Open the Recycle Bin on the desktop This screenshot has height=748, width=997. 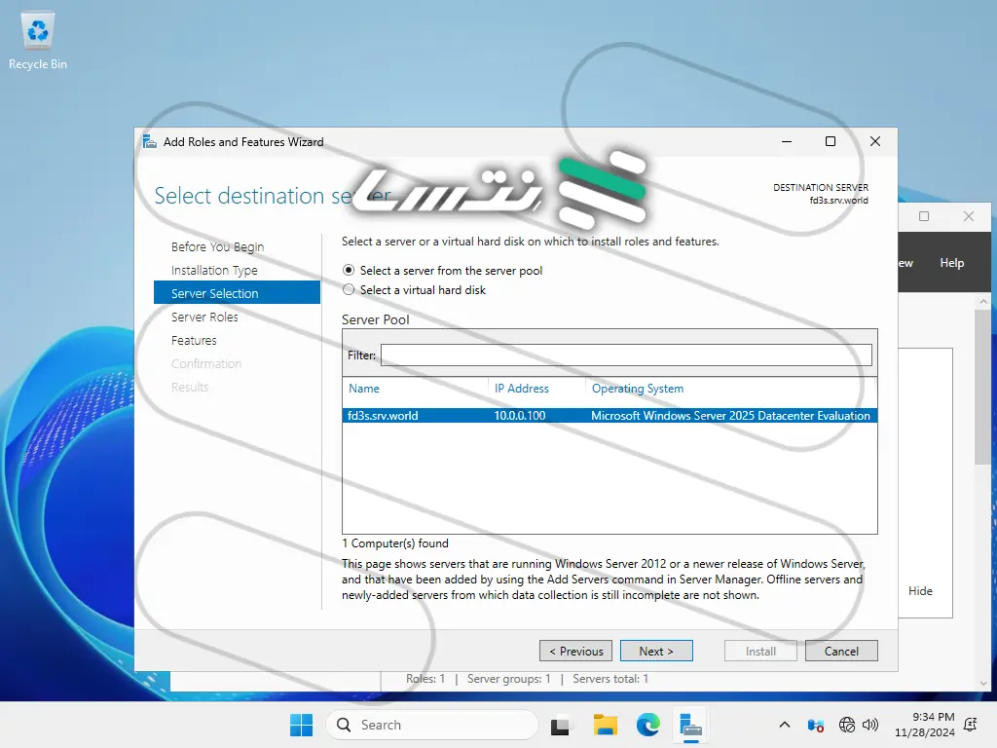pyautogui.click(x=38, y=41)
